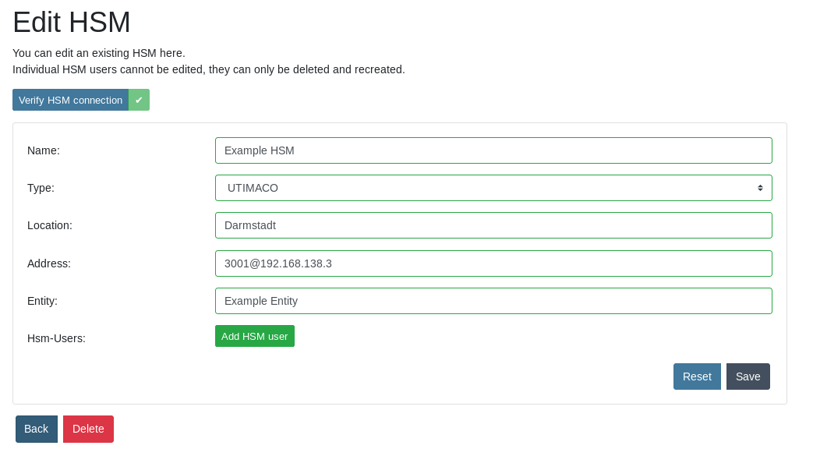The width and height of the screenshot is (813, 456).
Task: Save the HSM changes
Action: click(748, 376)
